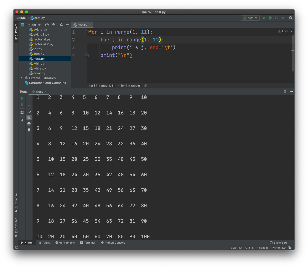308x268 pixels.
Task: Open Event Log
Action: click(x=278, y=243)
